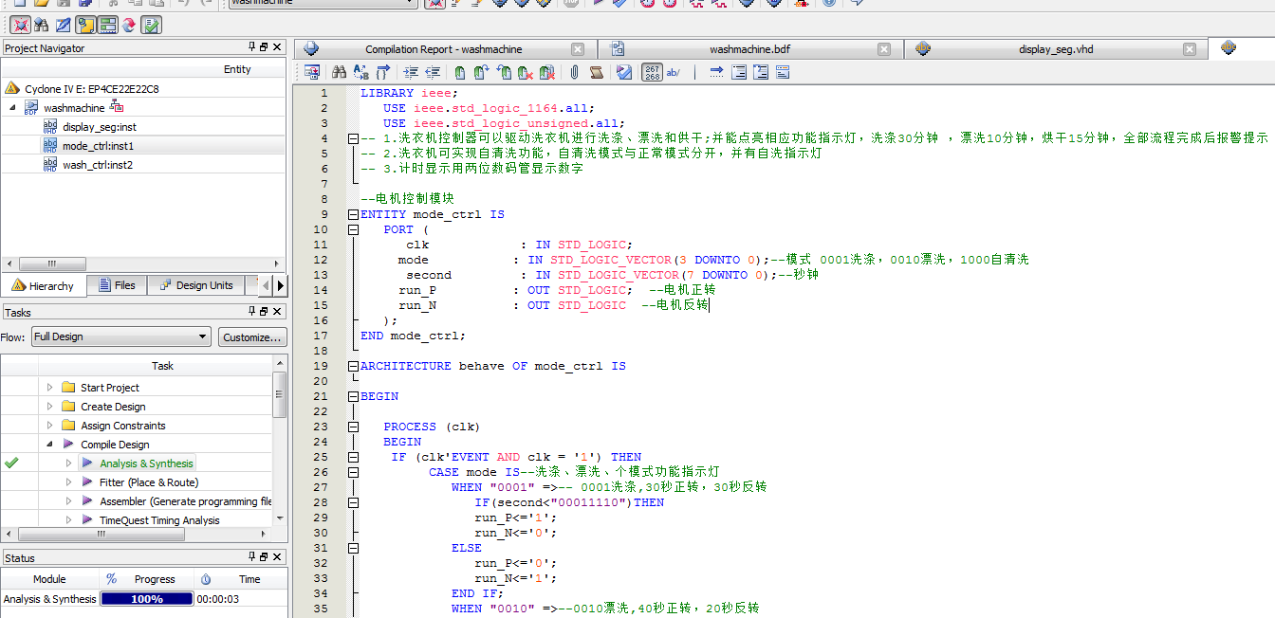Click the Find binoculars icon in editor toolbar

339,72
